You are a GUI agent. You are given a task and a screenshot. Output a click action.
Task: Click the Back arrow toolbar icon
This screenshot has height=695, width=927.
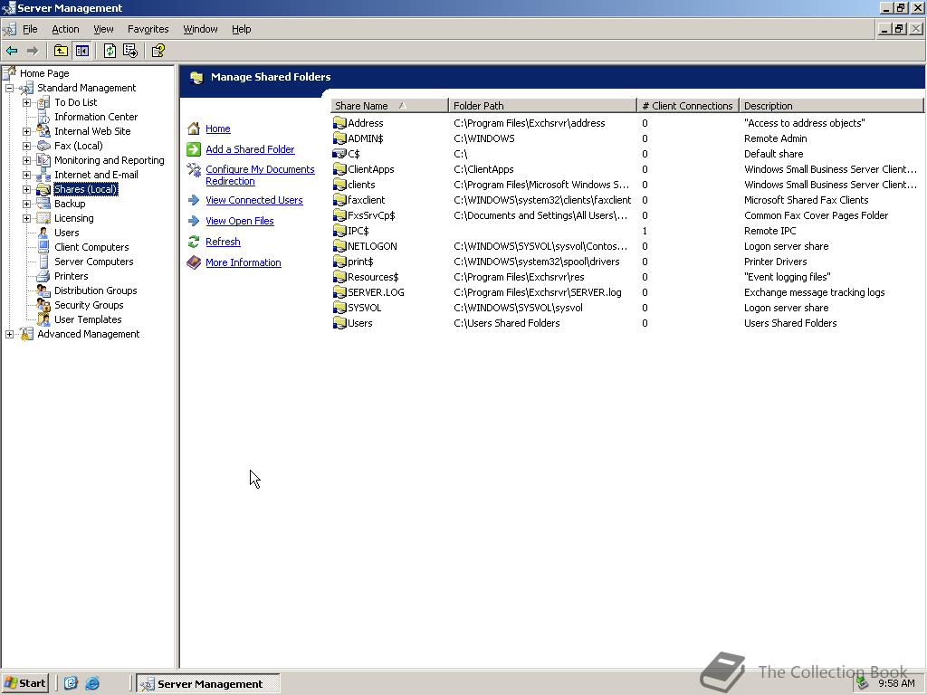[x=12, y=51]
